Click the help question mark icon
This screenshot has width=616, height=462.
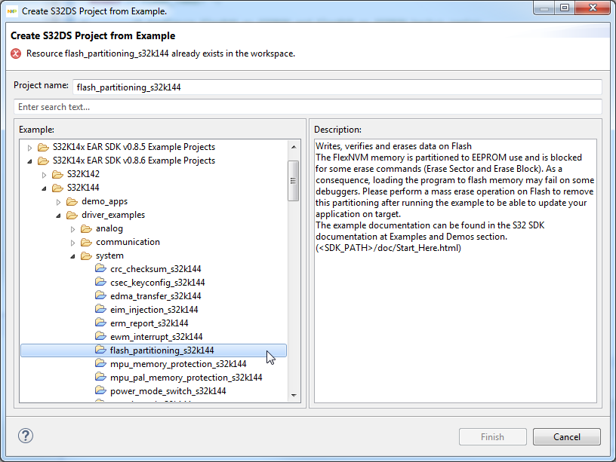pos(26,436)
